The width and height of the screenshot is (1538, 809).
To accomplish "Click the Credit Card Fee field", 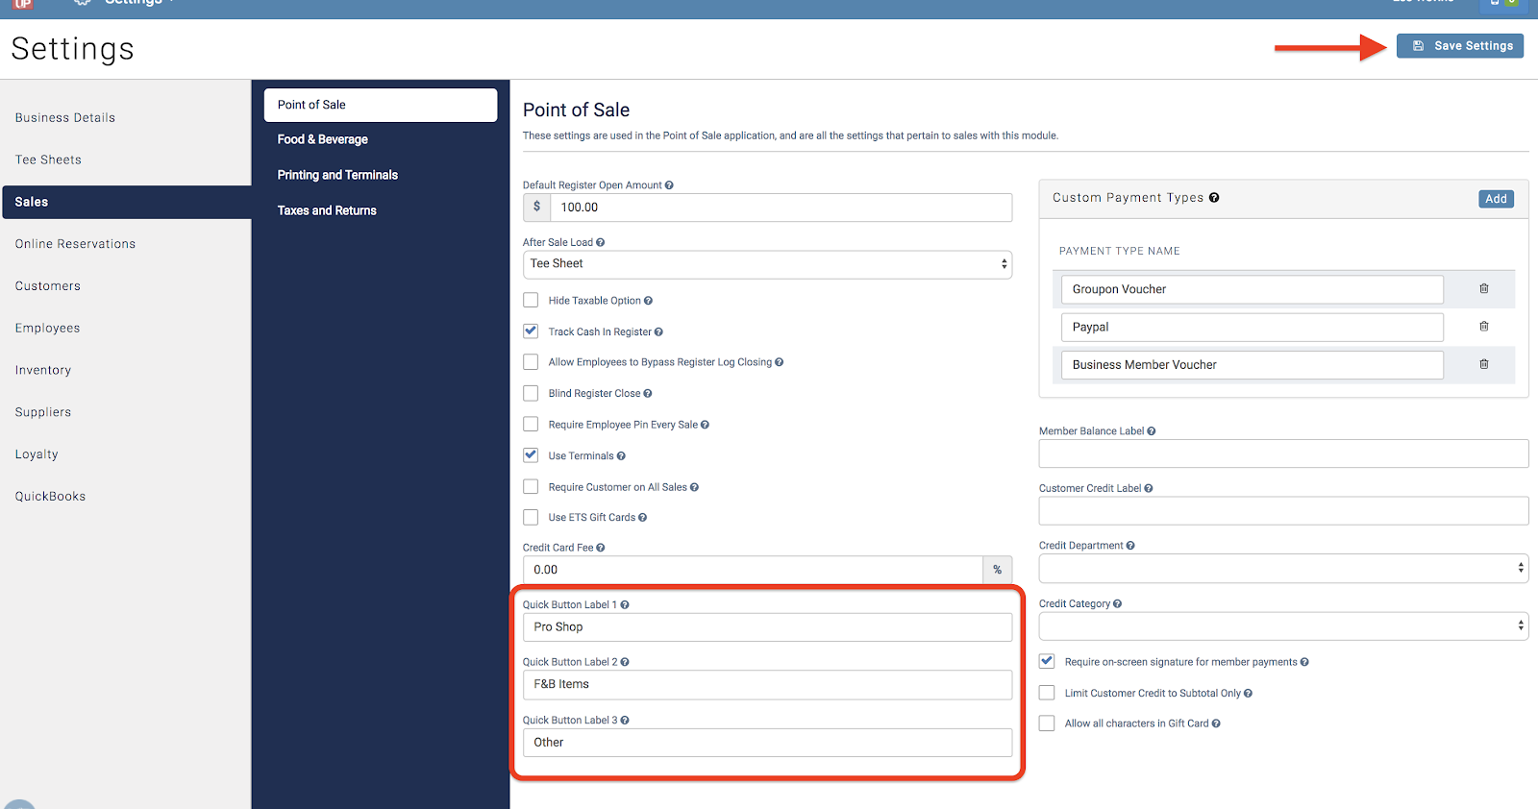I will click(753, 570).
